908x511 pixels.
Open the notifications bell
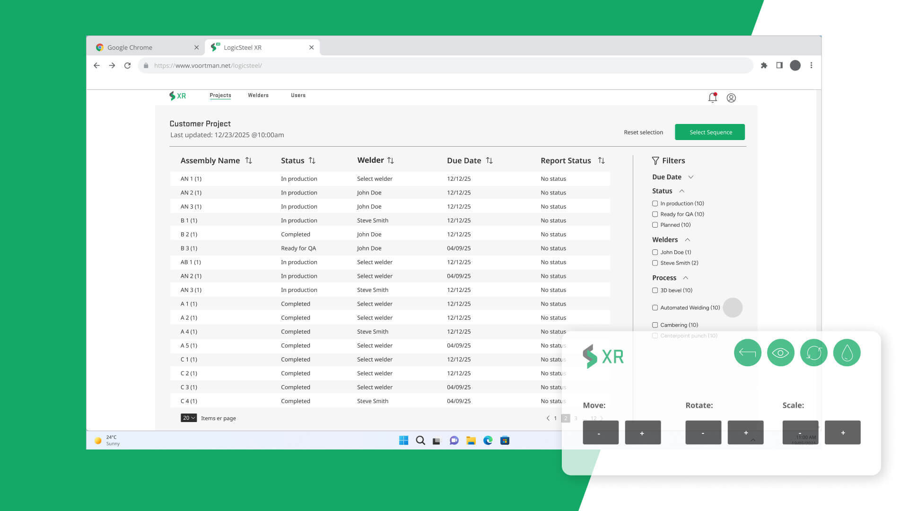713,97
